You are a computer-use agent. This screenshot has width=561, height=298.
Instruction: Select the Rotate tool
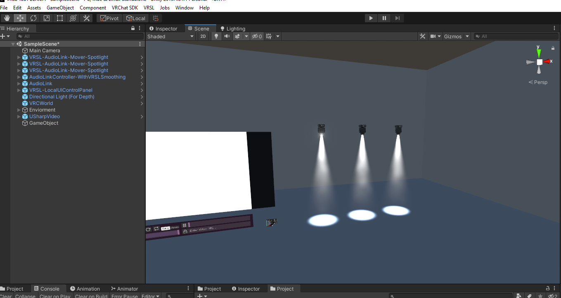tap(33, 18)
